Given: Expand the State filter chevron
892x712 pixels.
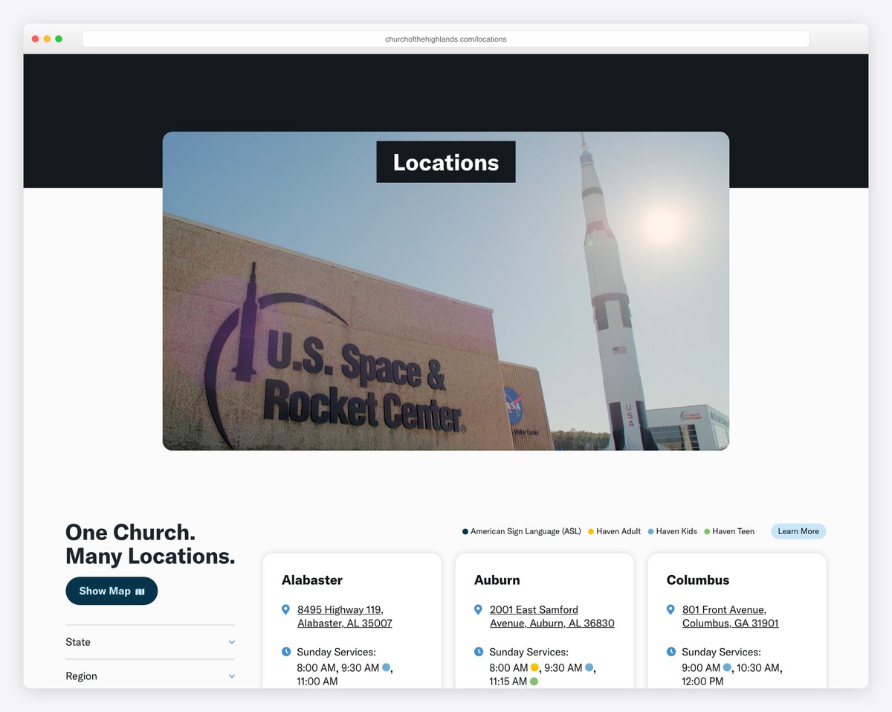Looking at the screenshot, I should click(232, 642).
